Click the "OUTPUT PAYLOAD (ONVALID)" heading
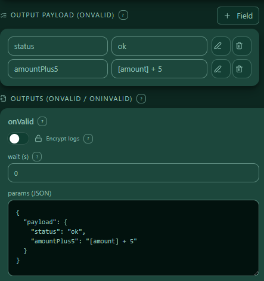Image resolution: width=264 pixels, height=281 pixels. click(63, 15)
